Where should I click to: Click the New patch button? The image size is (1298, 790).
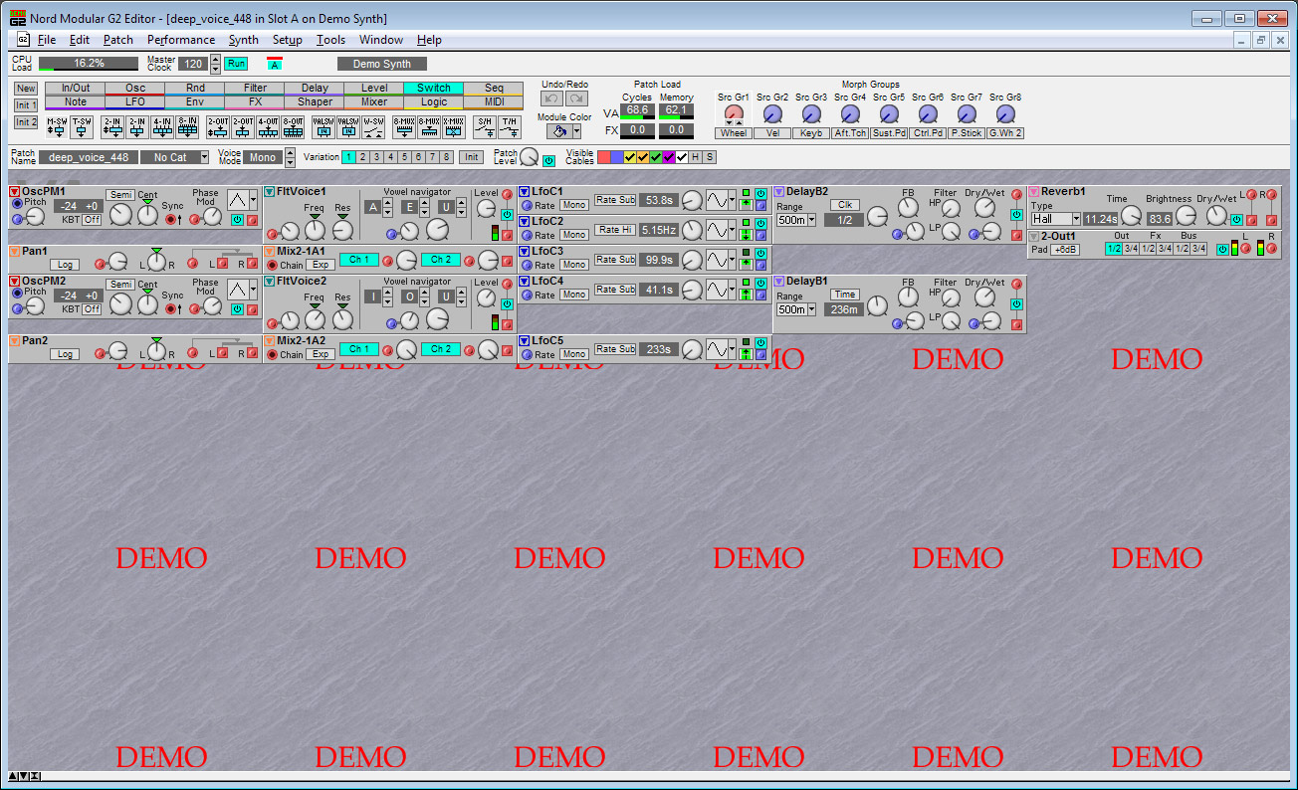[26, 89]
